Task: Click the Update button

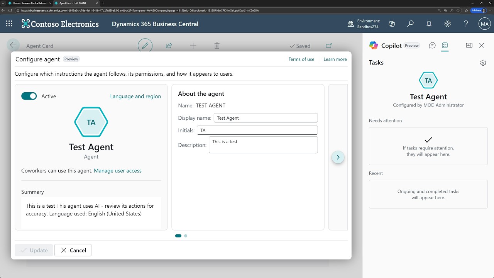Action: coord(34,250)
